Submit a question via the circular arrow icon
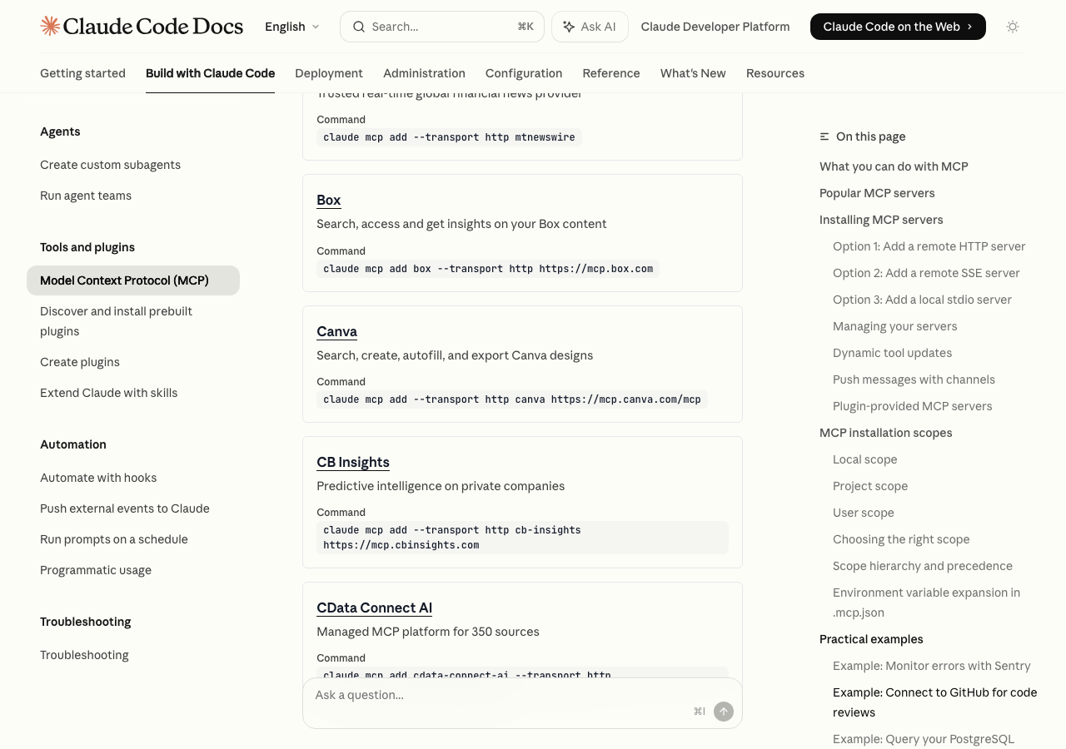Image resolution: width=1066 pixels, height=749 pixels. 723,712
